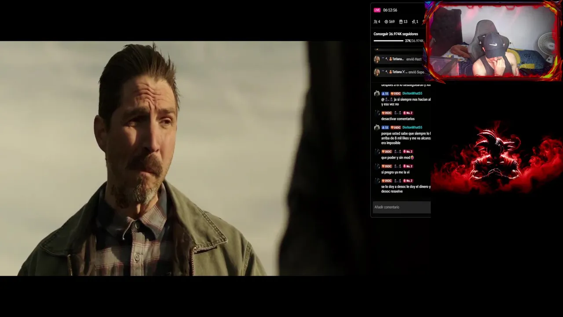
Task: Open Tatiana's avatar on 'envió Supe' notification
Action: tap(377, 72)
